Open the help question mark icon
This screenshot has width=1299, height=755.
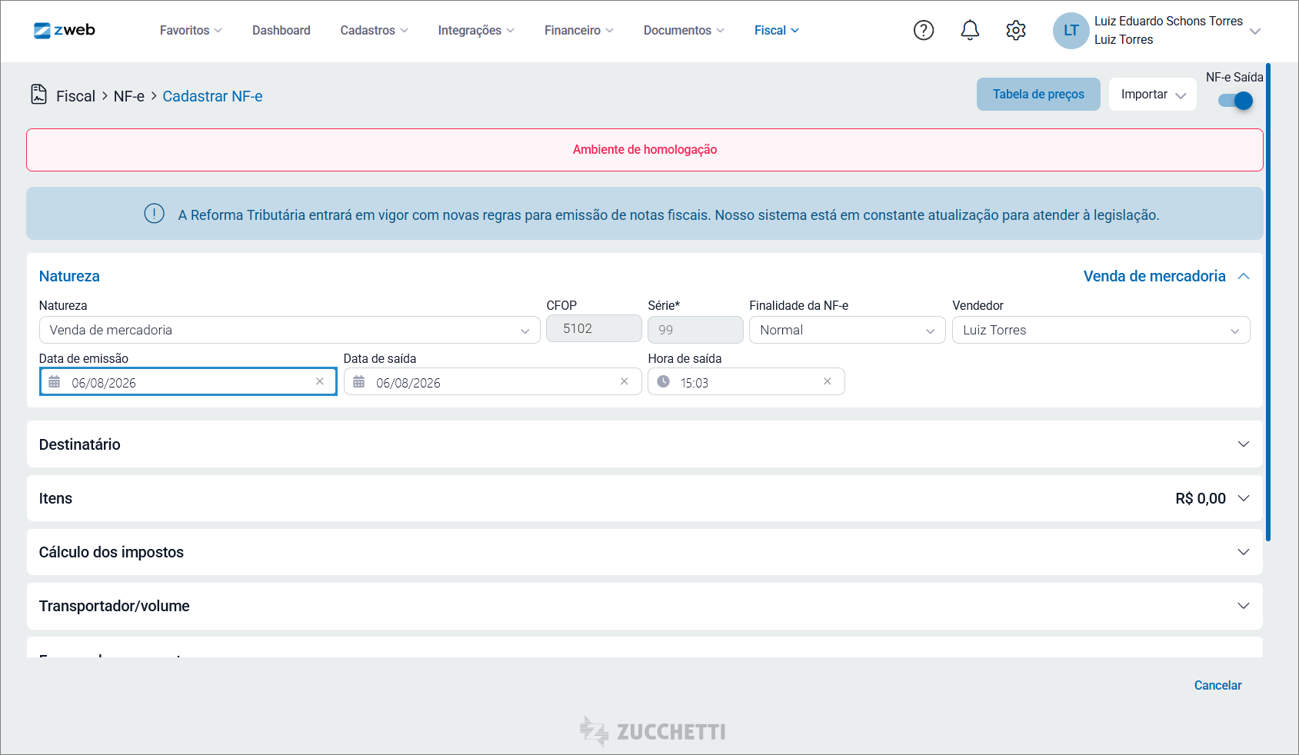[924, 30]
